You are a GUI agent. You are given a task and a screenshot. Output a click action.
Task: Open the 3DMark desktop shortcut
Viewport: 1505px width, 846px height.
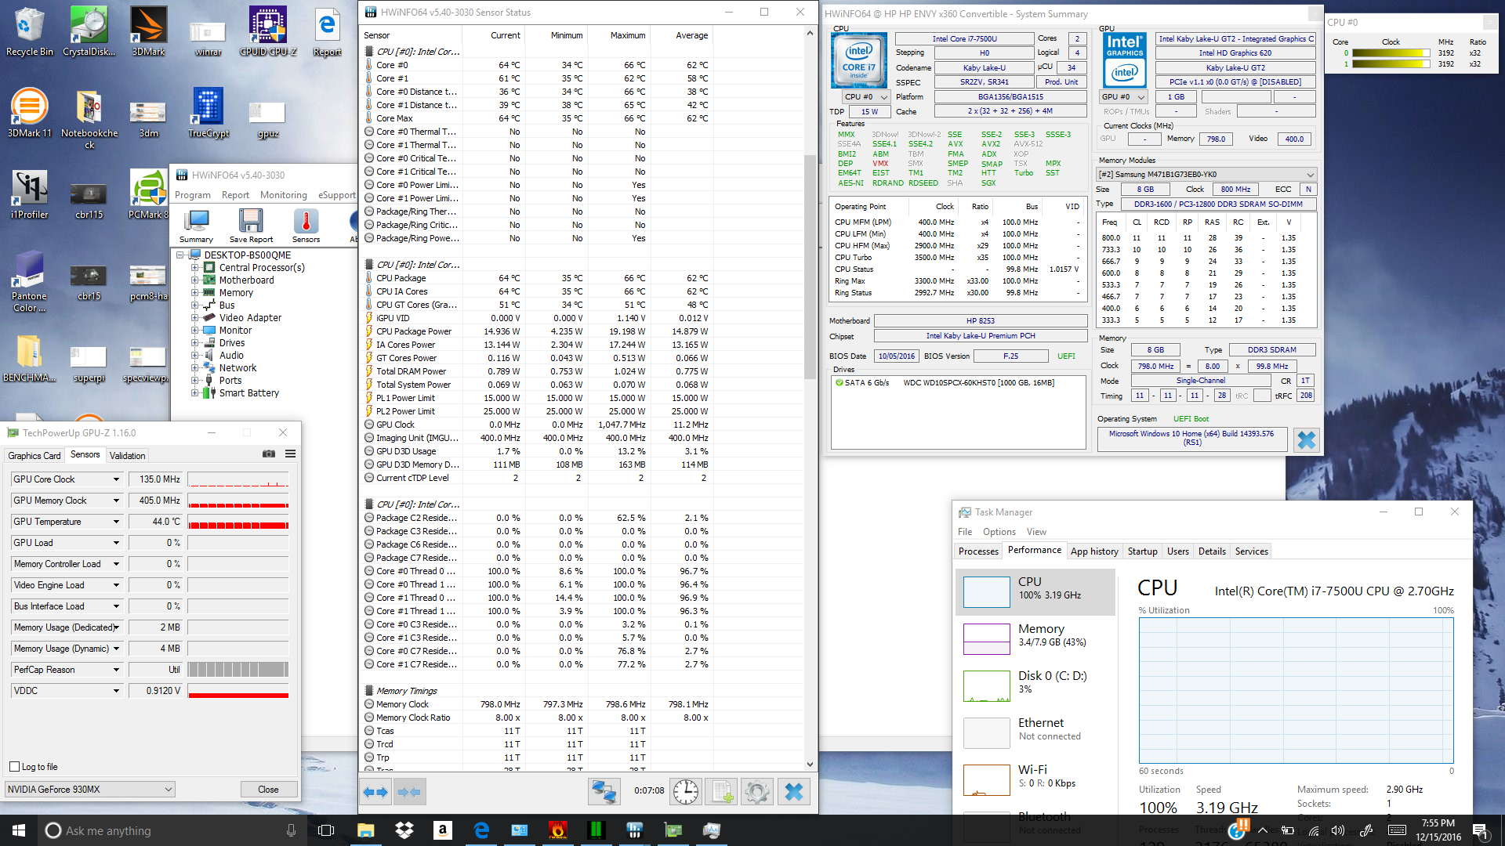point(148,31)
